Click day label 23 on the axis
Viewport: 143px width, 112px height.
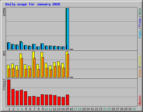[x=101, y=109]
